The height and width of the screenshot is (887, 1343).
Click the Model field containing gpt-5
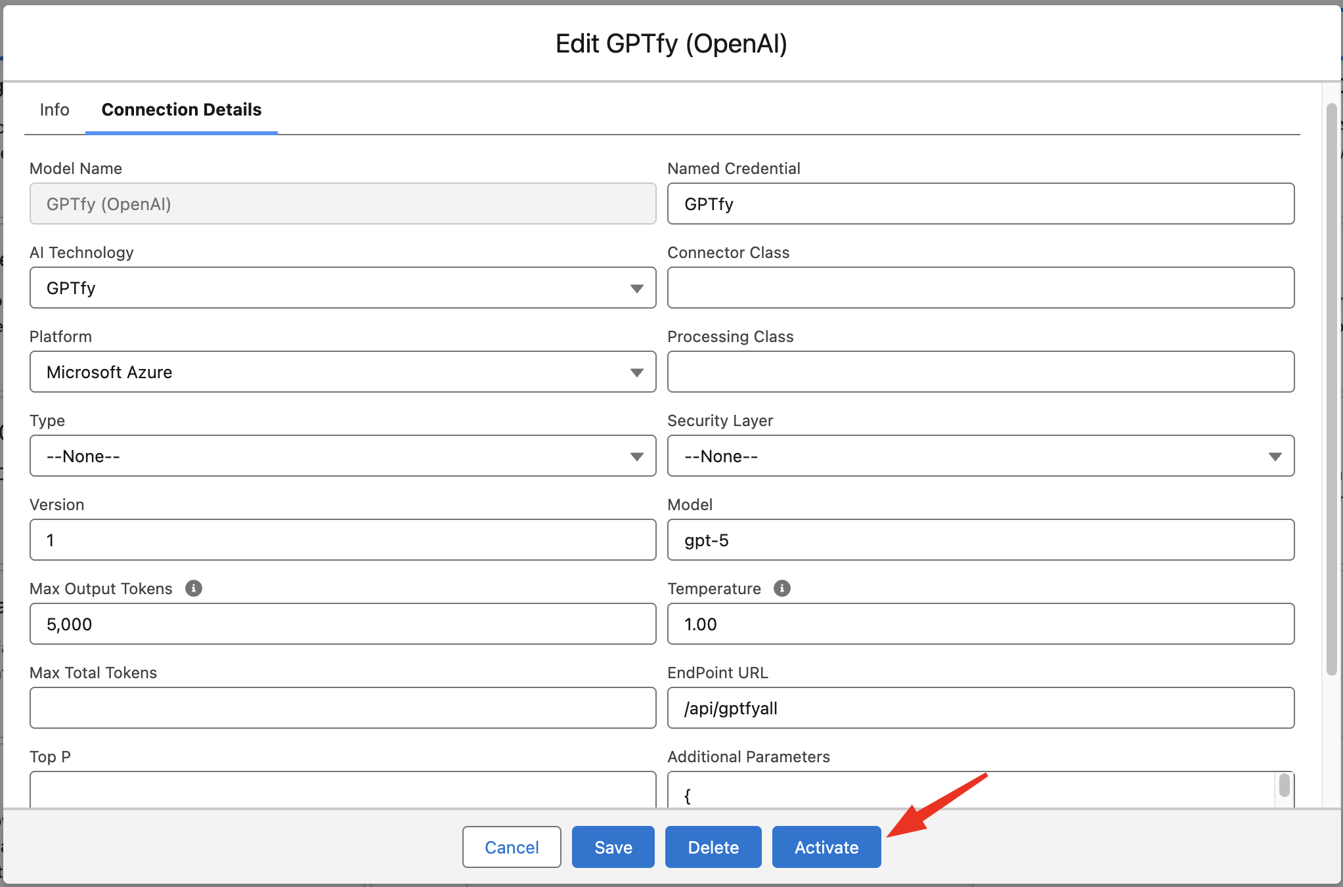click(x=980, y=540)
